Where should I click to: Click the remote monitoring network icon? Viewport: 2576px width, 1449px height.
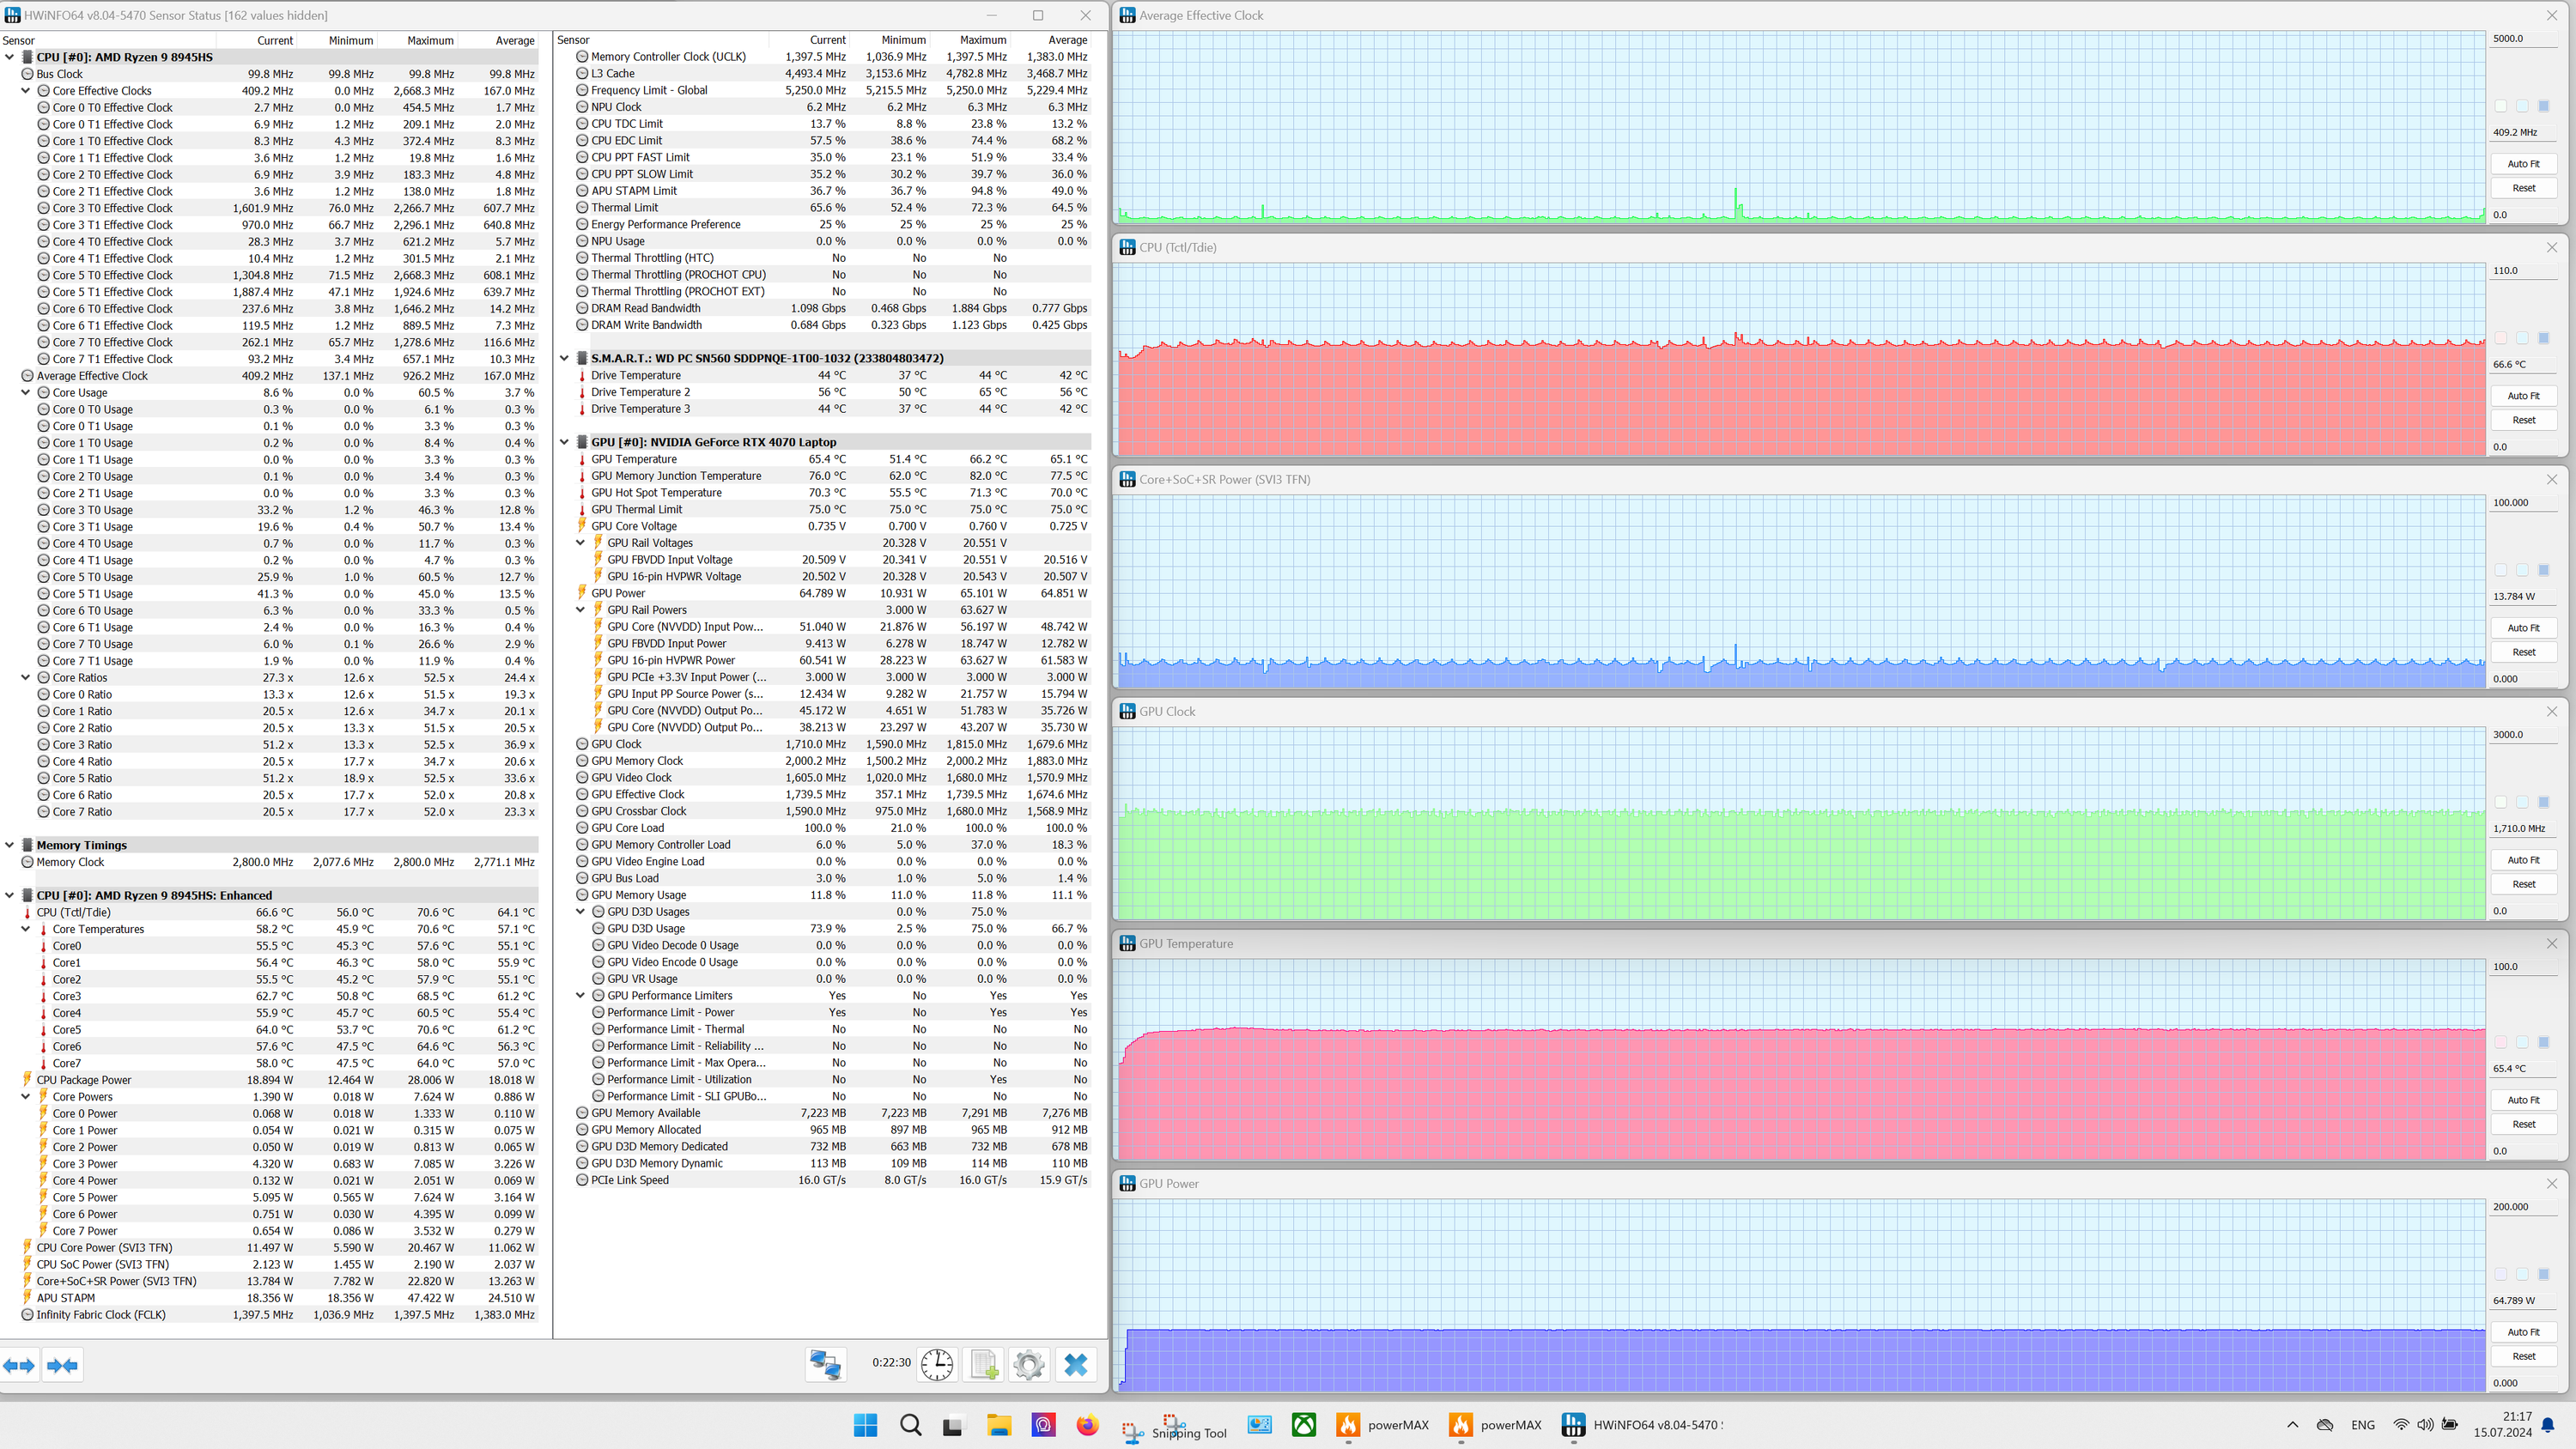(x=826, y=1364)
